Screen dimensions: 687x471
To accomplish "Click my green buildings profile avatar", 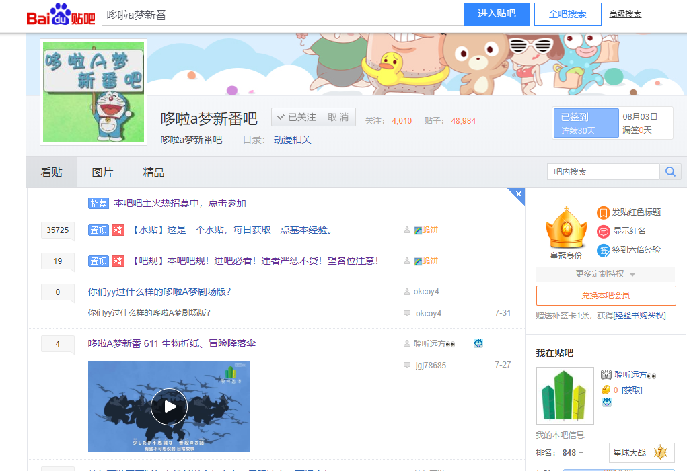I will tap(565, 396).
